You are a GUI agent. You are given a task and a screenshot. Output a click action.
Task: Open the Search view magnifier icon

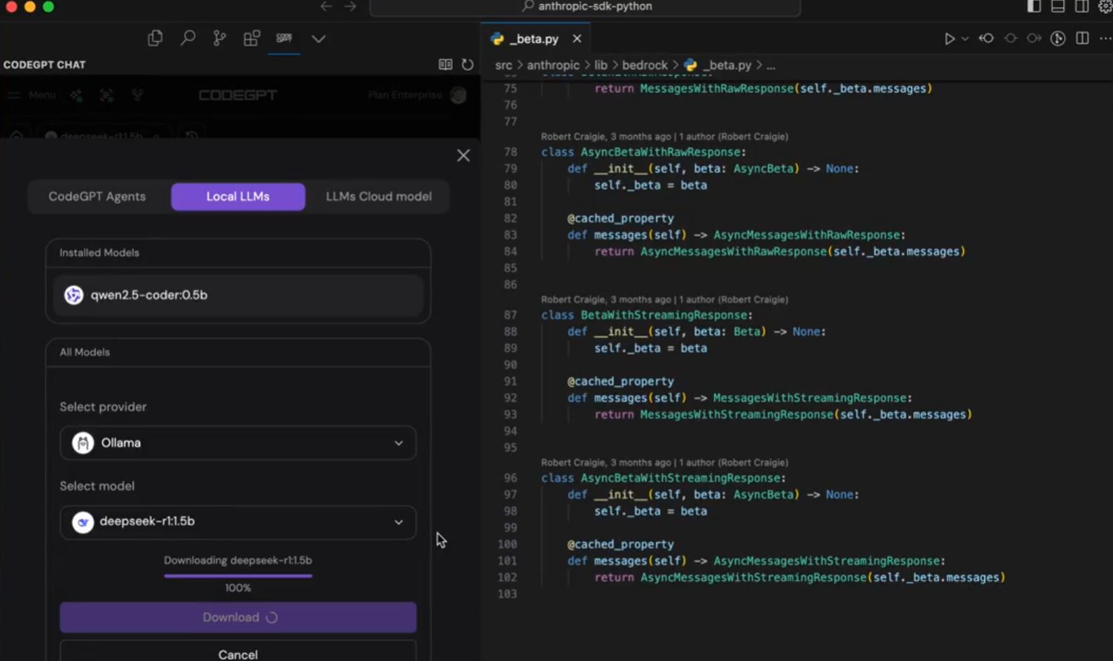188,39
